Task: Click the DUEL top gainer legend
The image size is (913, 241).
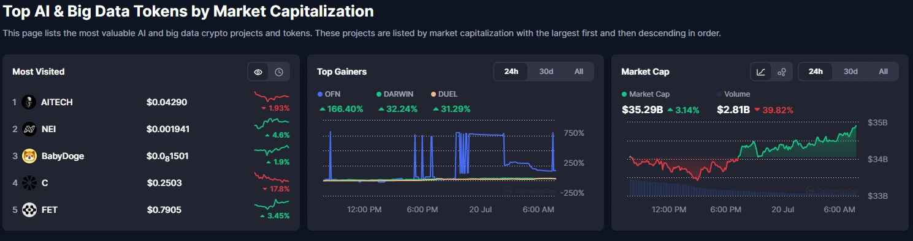Action: click(x=445, y=94)
